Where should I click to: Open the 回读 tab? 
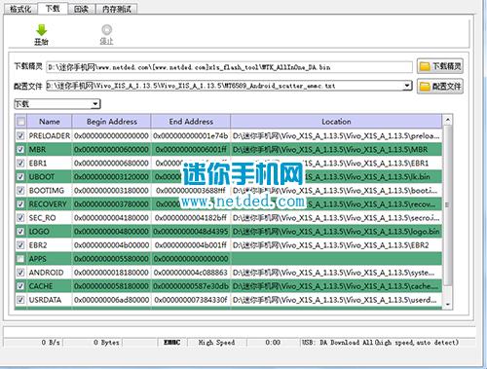click(81, 9)
